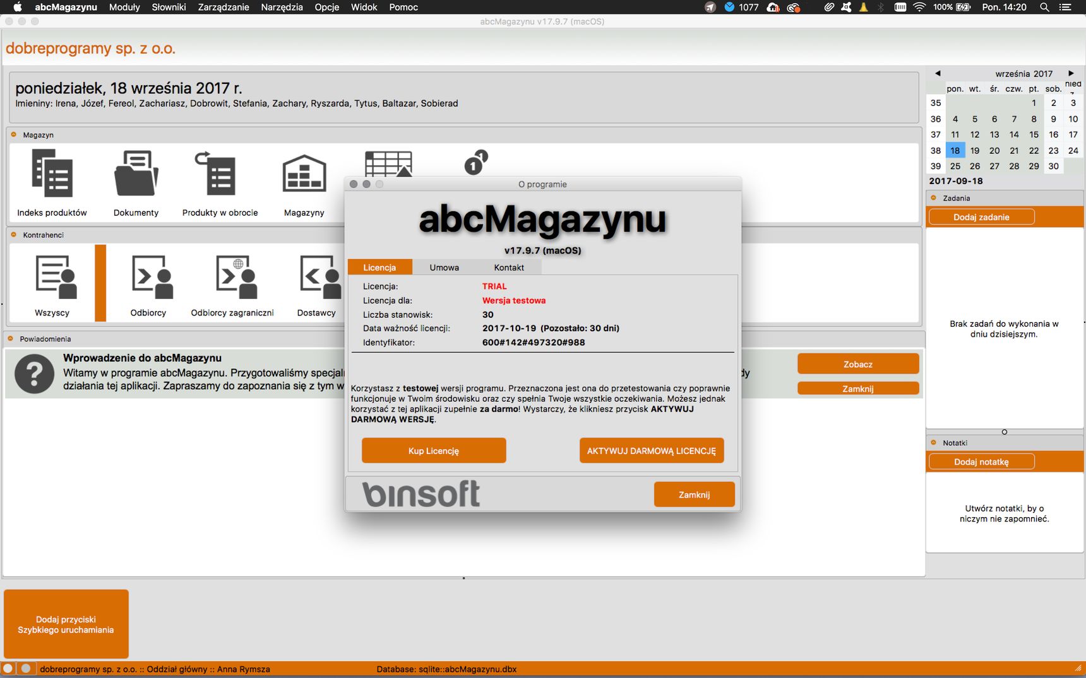Click the battery status indicator
1086x678 pixels.
(952, 7)
